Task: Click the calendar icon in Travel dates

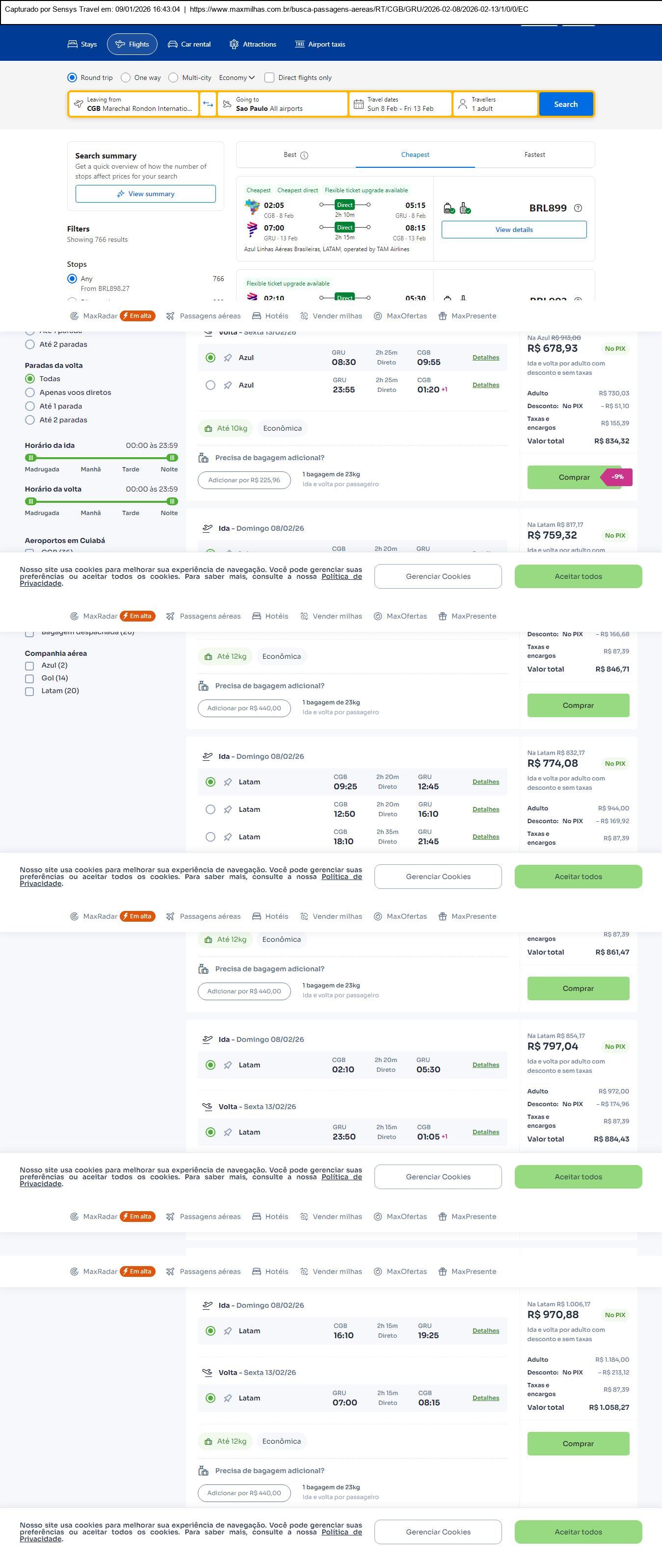Action: pos(358,104)
